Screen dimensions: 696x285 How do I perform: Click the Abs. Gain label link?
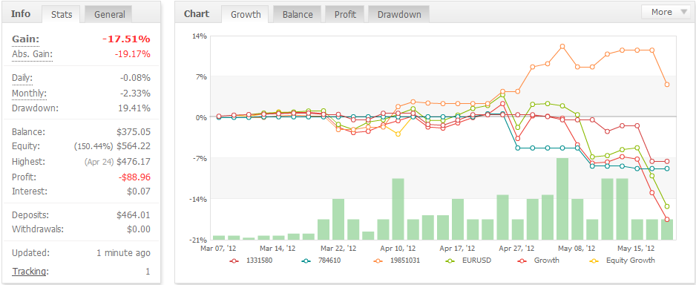tap(32, 54)
